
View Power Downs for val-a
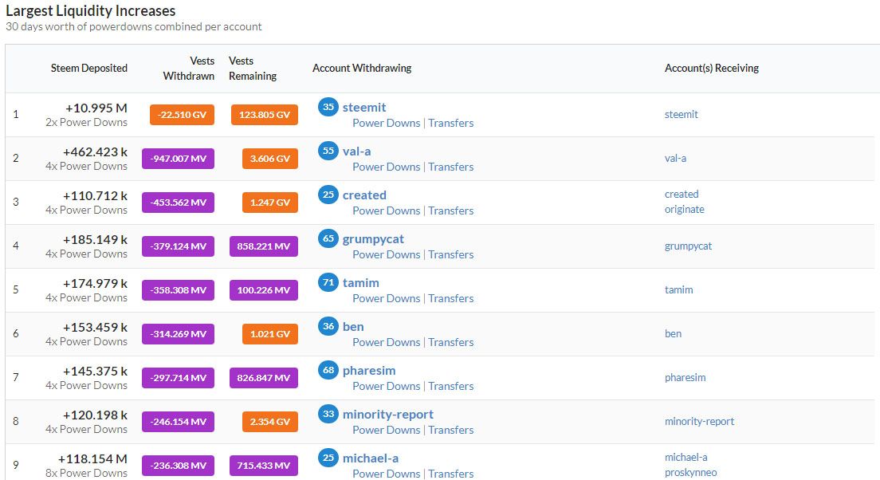[x=386, y=167]
